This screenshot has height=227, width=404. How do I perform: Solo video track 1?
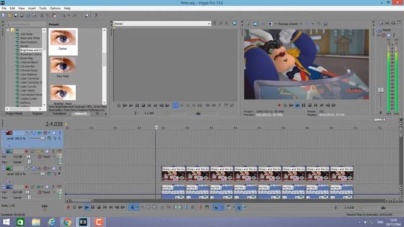[x=60, y=133]
